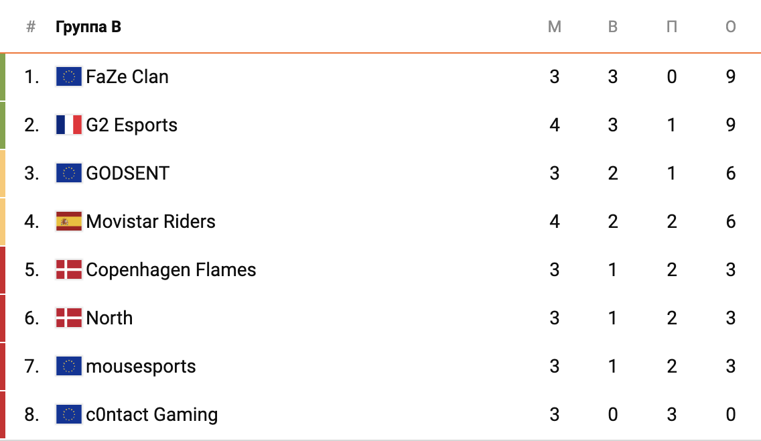Click the red status bar beside North
761x441 pixels.
pos(3,318)
